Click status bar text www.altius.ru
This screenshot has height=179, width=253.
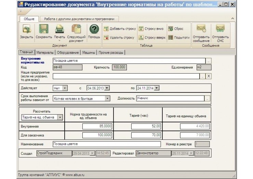(x=75, y=175)
